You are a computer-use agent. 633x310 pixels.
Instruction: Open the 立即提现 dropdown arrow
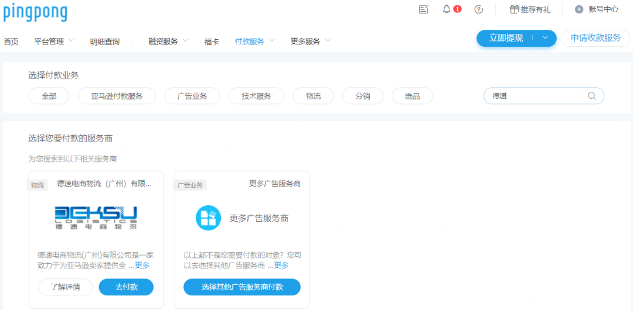[x=545, y=38]
